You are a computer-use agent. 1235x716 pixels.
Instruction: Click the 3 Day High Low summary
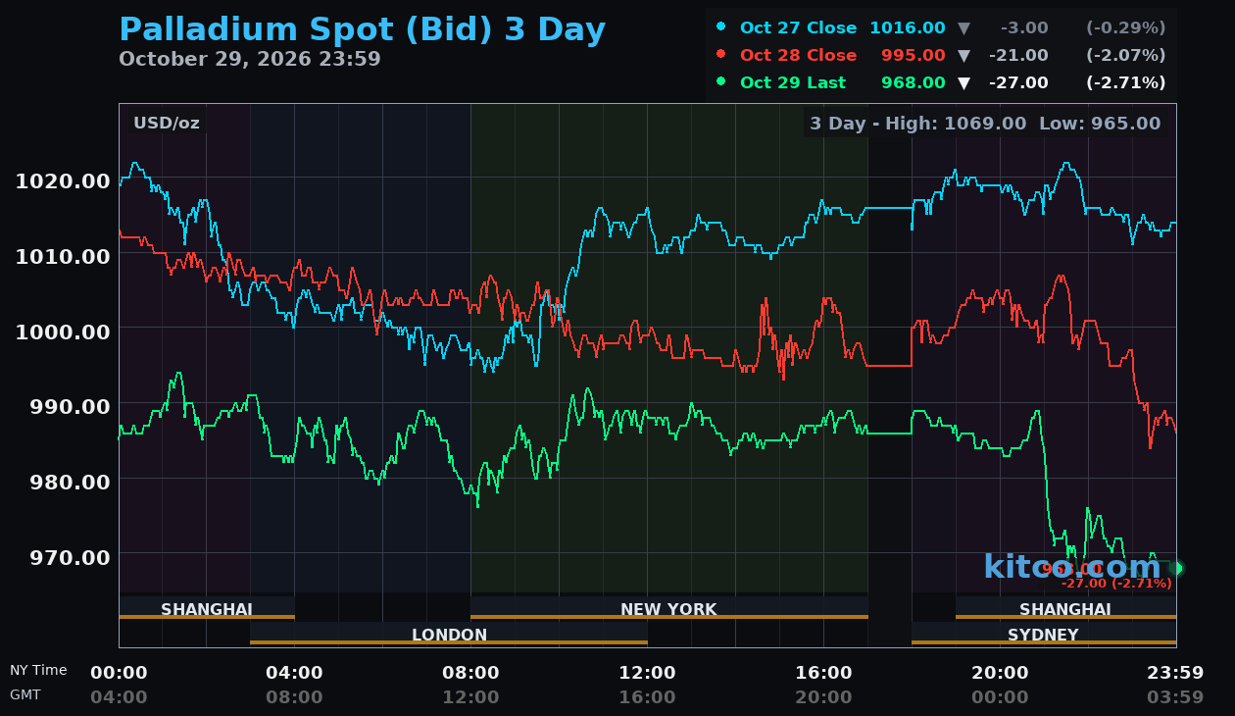[x=985, y=124]
